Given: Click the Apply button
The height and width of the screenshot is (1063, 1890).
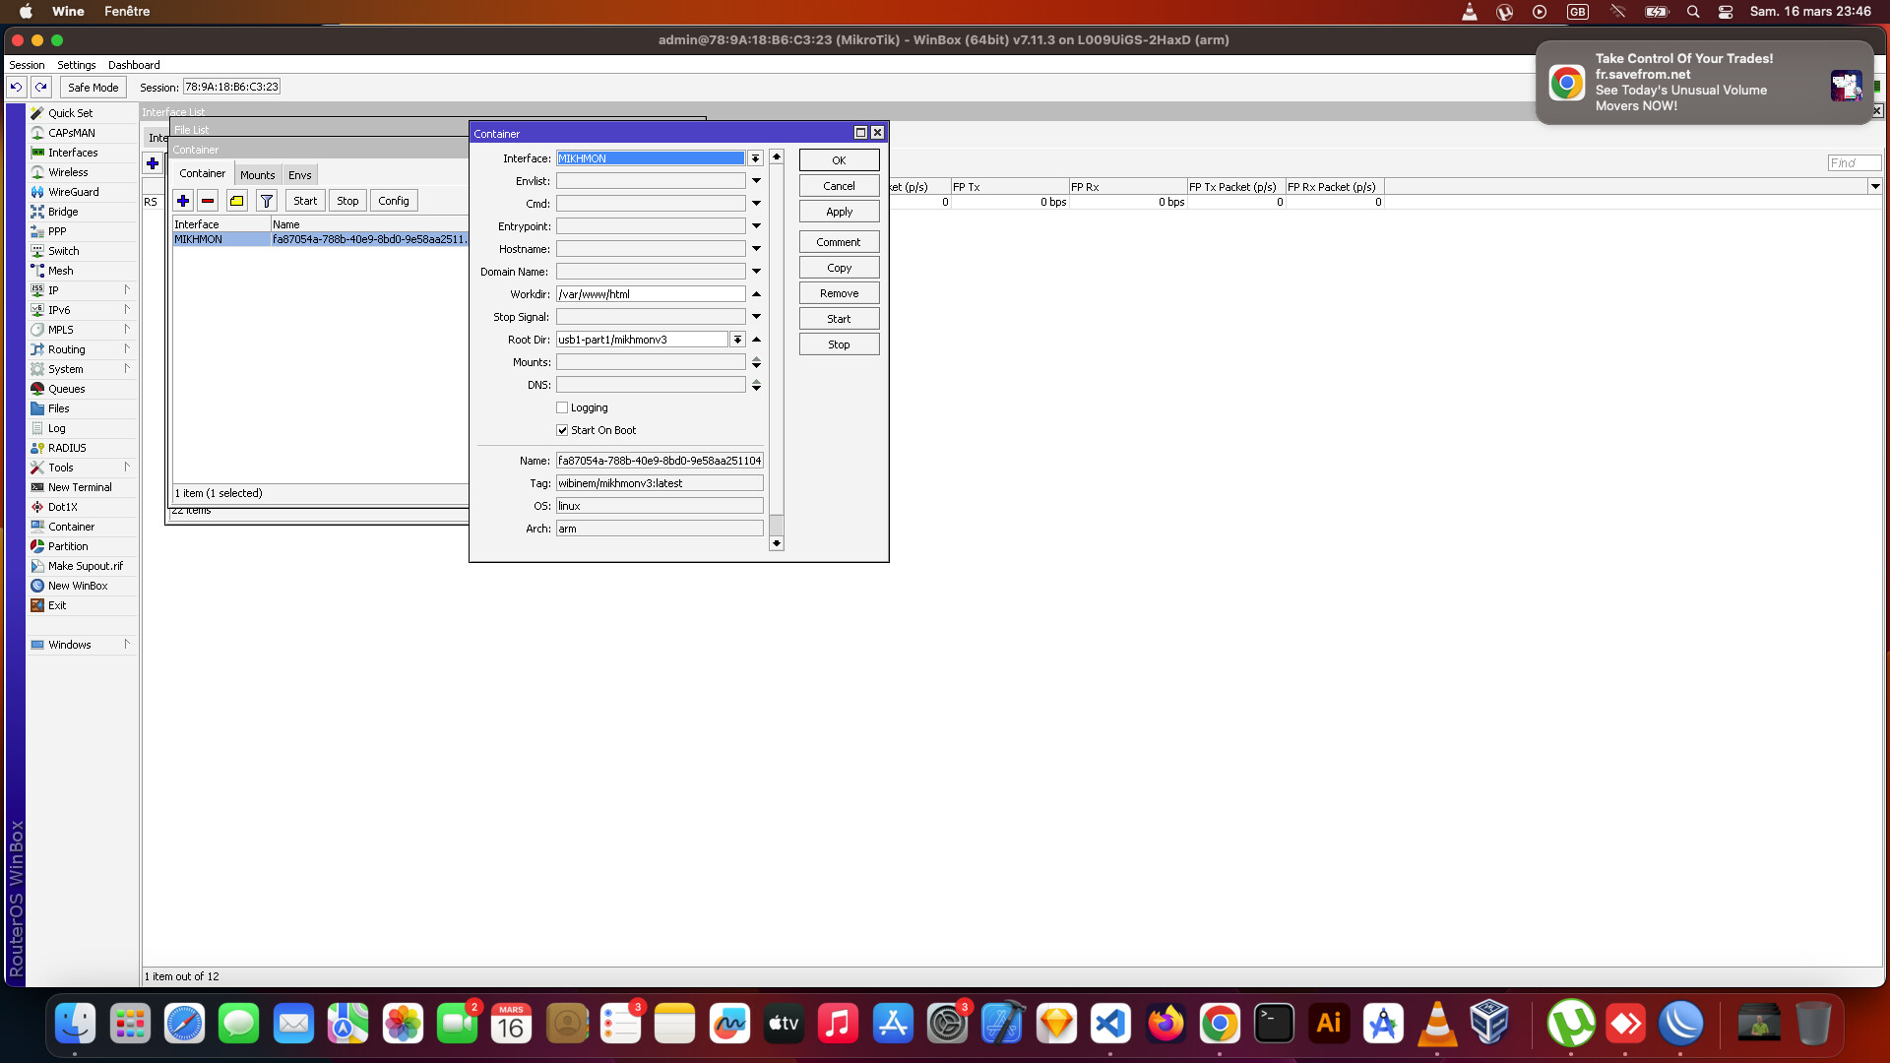Looking at the screenshot, I should point(839,212).
